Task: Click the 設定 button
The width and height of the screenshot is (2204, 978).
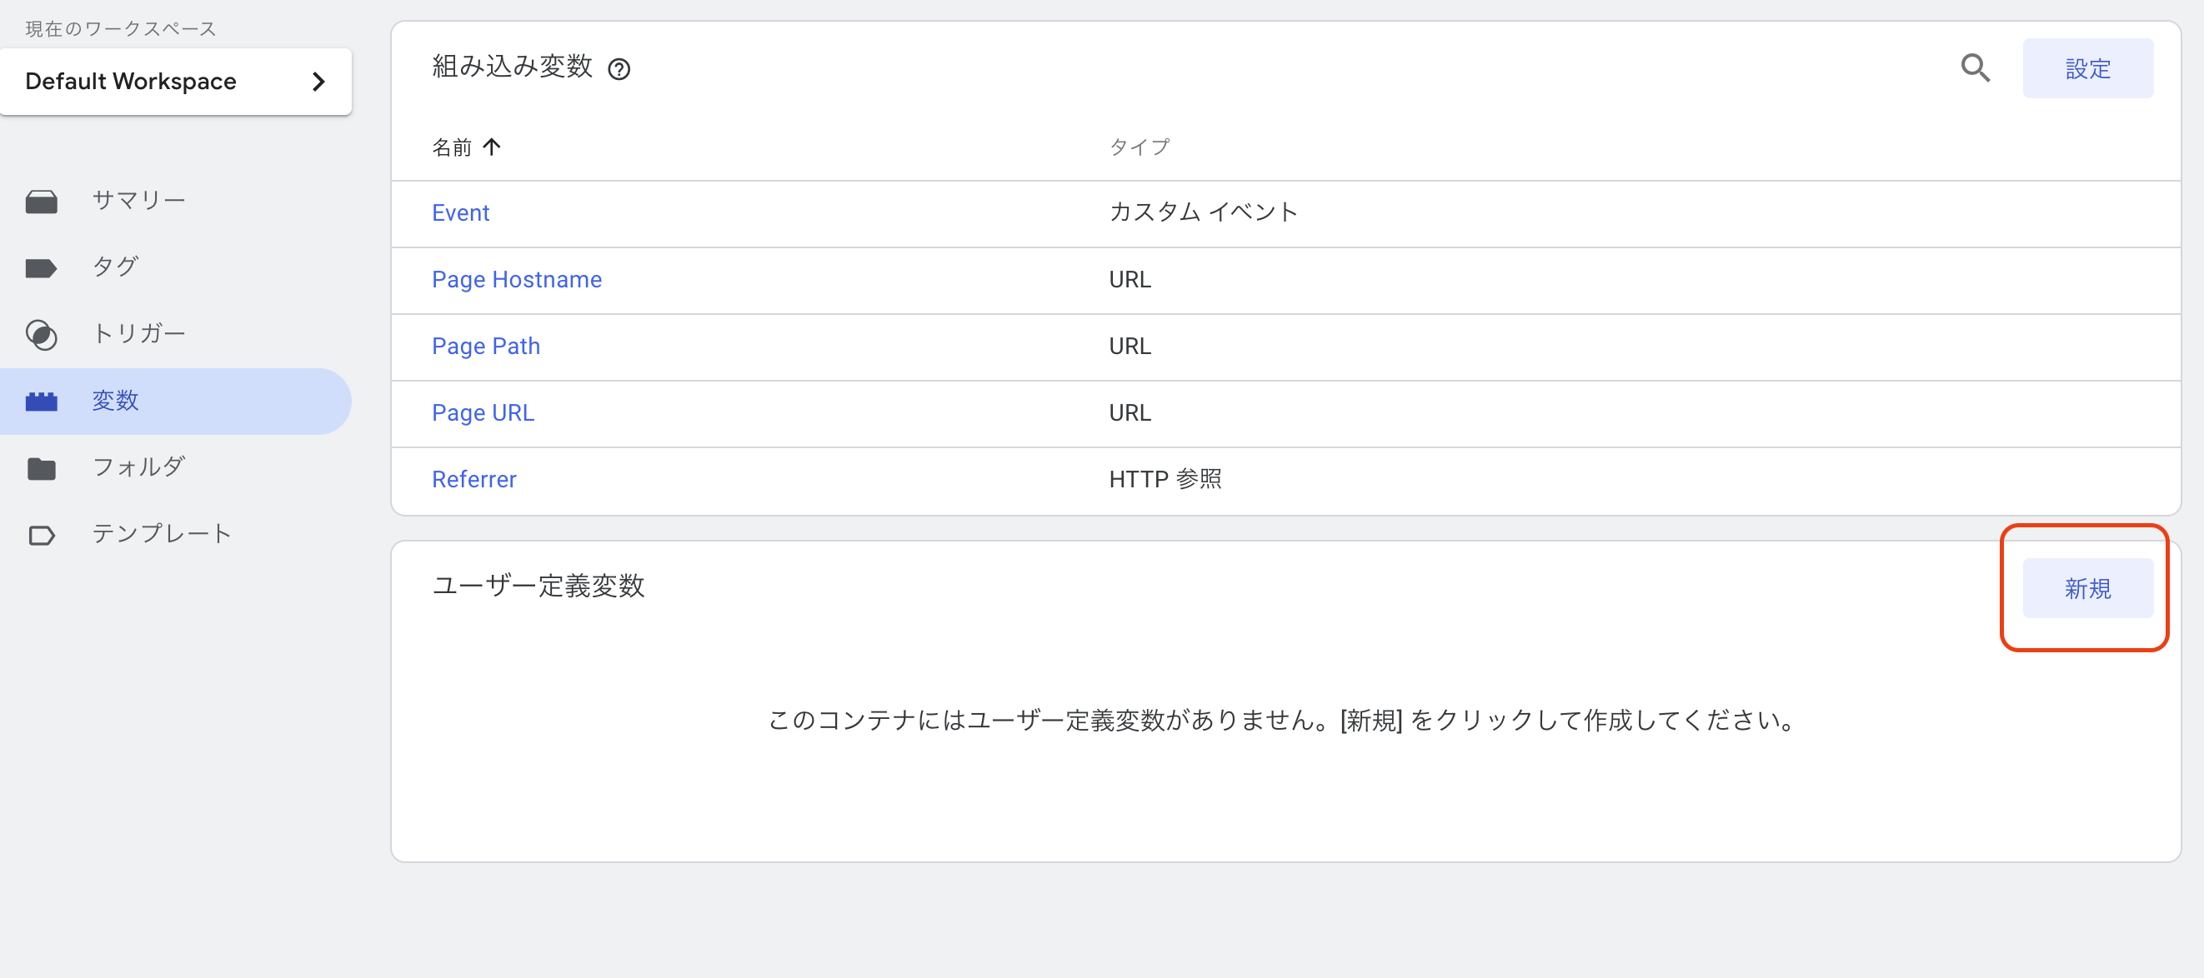Action: point(2086,68)
